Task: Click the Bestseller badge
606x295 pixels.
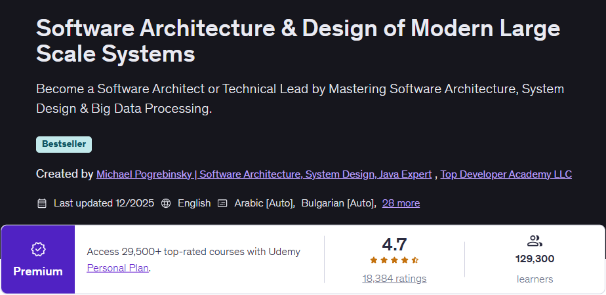Action: click(x=64, y=144)
